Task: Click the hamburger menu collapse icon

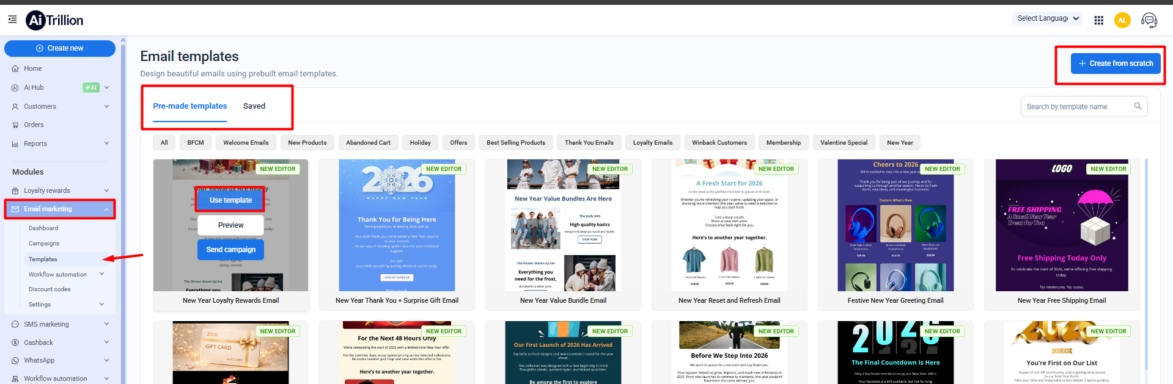Action: tap(12, 20)
